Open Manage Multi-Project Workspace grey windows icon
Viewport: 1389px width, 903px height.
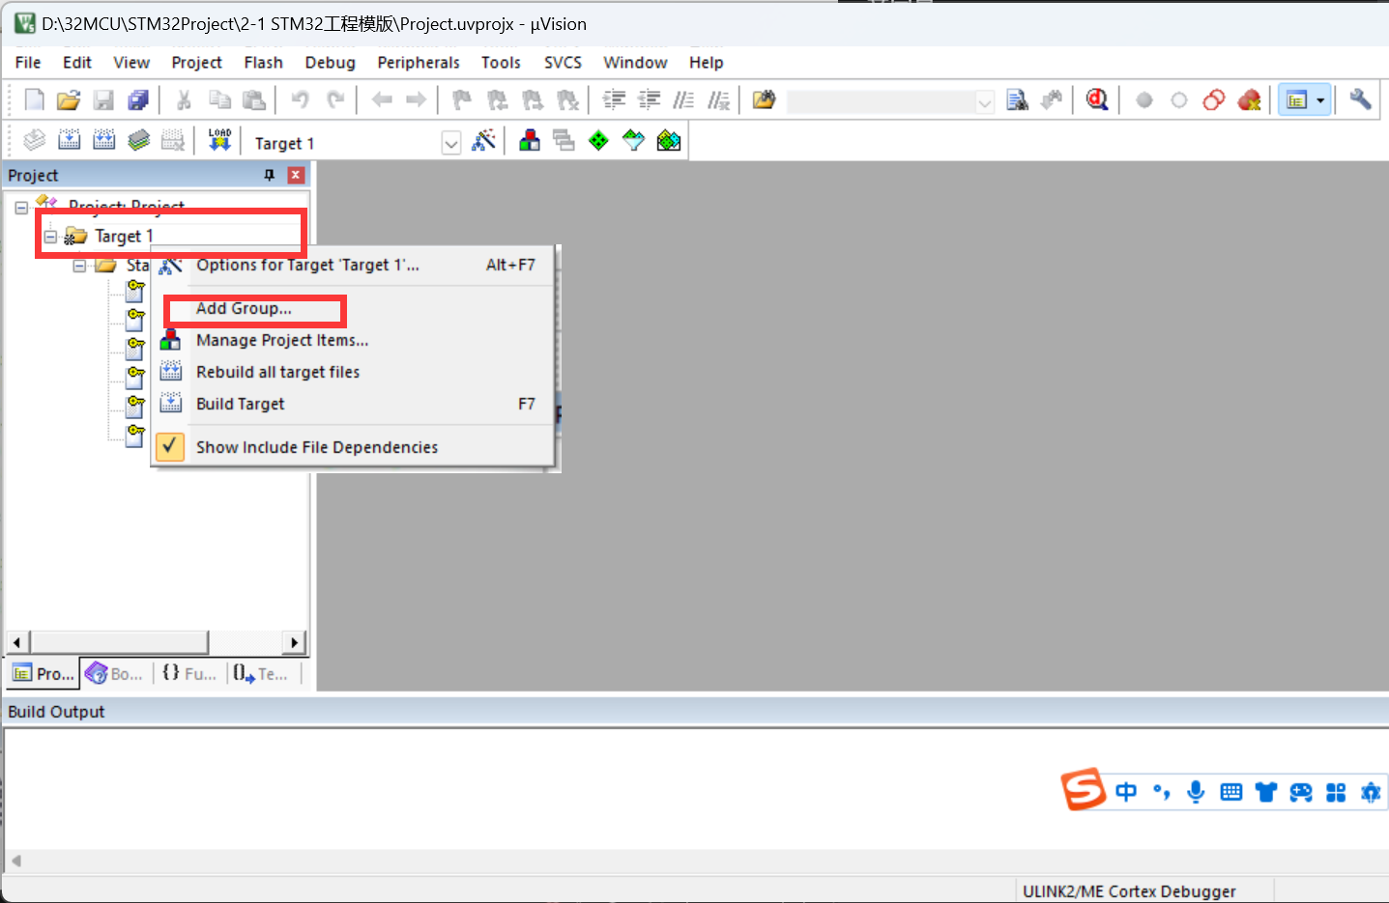564,140
